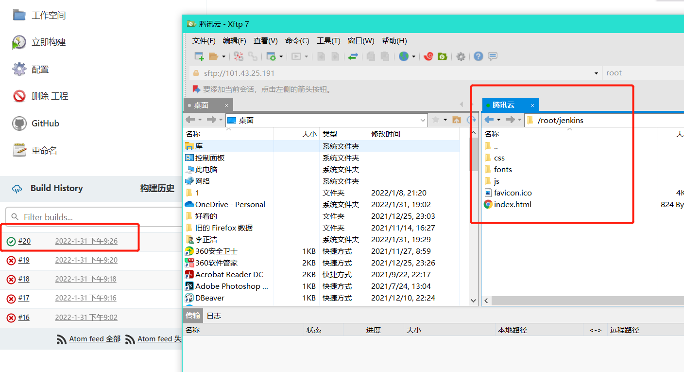Open the address bar history dropdown arrow
Screen dimensions: 684x372
597,73
